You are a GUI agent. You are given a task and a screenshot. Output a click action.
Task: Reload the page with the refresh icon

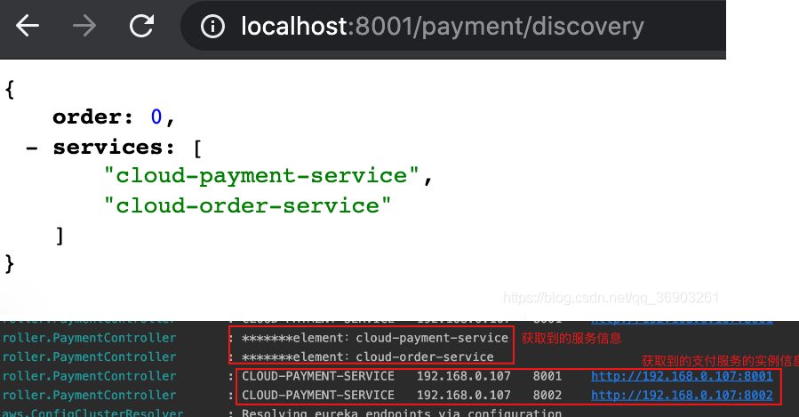[141, 26]
